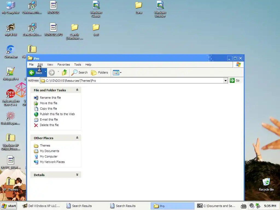The height and width of the screenshot is (210, 280).
Task: Select the WIN51IC desktop file
Action: 53,8
